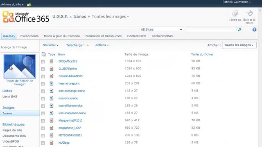Open Pages du site library link
This screenshot has width=262, height=147.
(12, 130)
